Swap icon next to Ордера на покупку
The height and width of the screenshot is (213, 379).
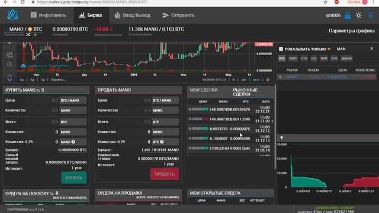tap(52, 193)
